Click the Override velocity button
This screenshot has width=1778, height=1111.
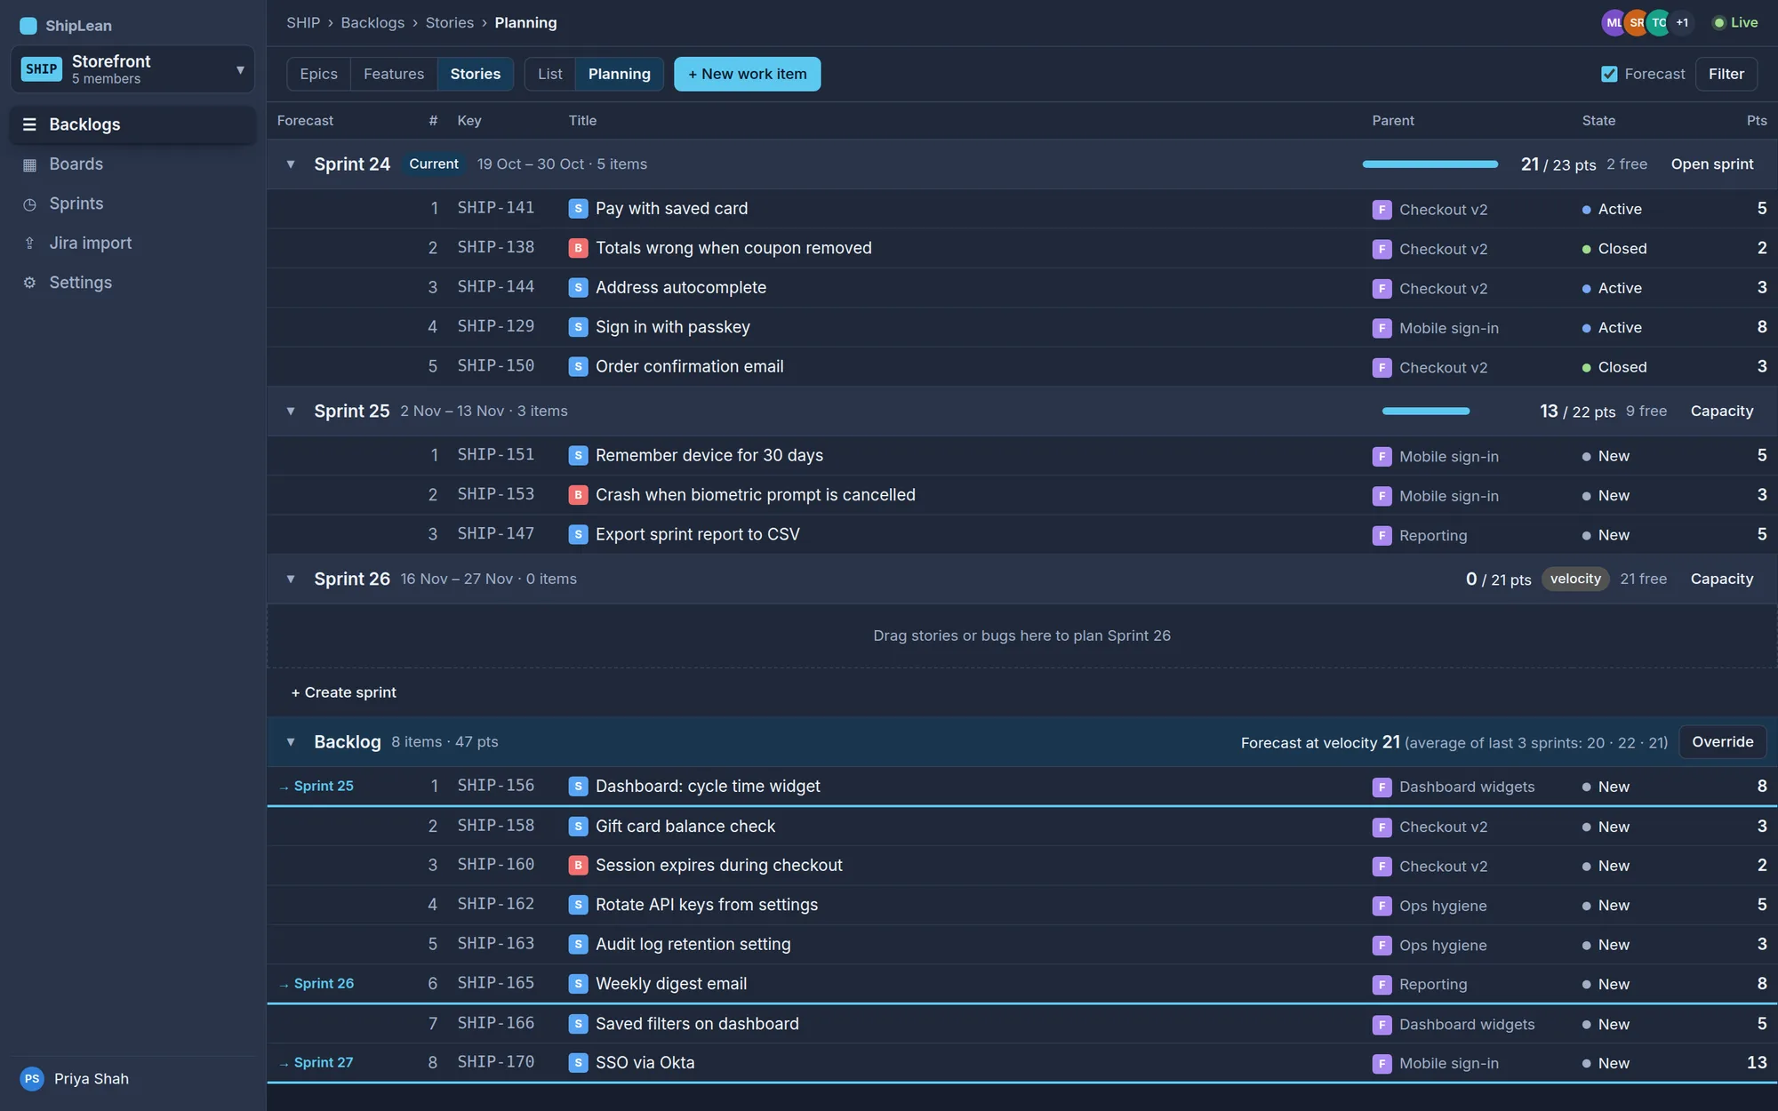pos(1722,742)
